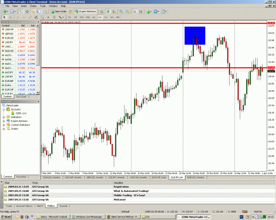This screenshot has width=276, height=220.
Task: Toggle chart auto scroll
Action: 135,11
